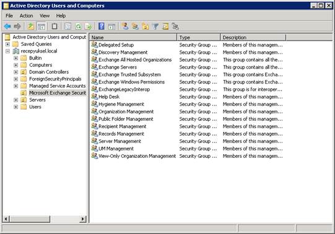335x234 pixels.
Task: Select the Exchange Windows Permissions group
Action: tap(132, 82)
